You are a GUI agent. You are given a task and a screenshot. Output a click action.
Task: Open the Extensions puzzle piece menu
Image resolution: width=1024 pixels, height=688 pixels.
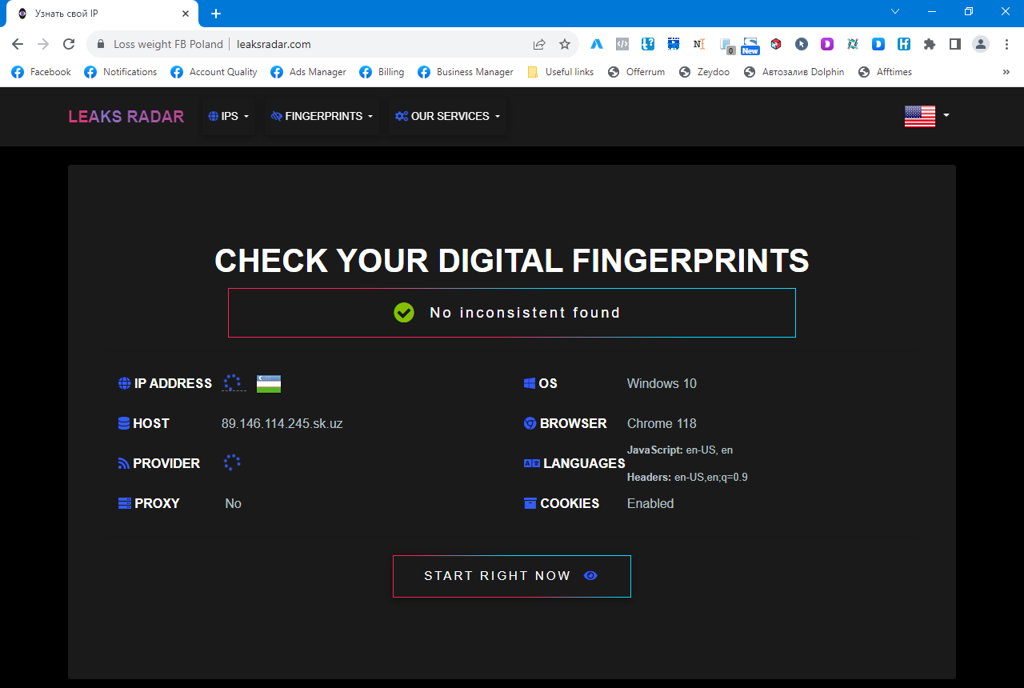tap(929, 44)
